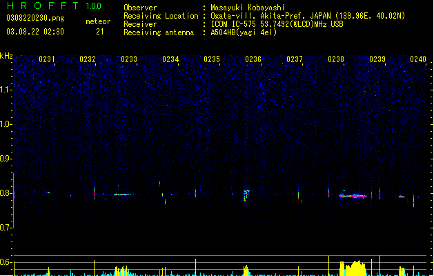Click the filename 0308220230.png
434x276 pixels.
[x=35, y=18]
